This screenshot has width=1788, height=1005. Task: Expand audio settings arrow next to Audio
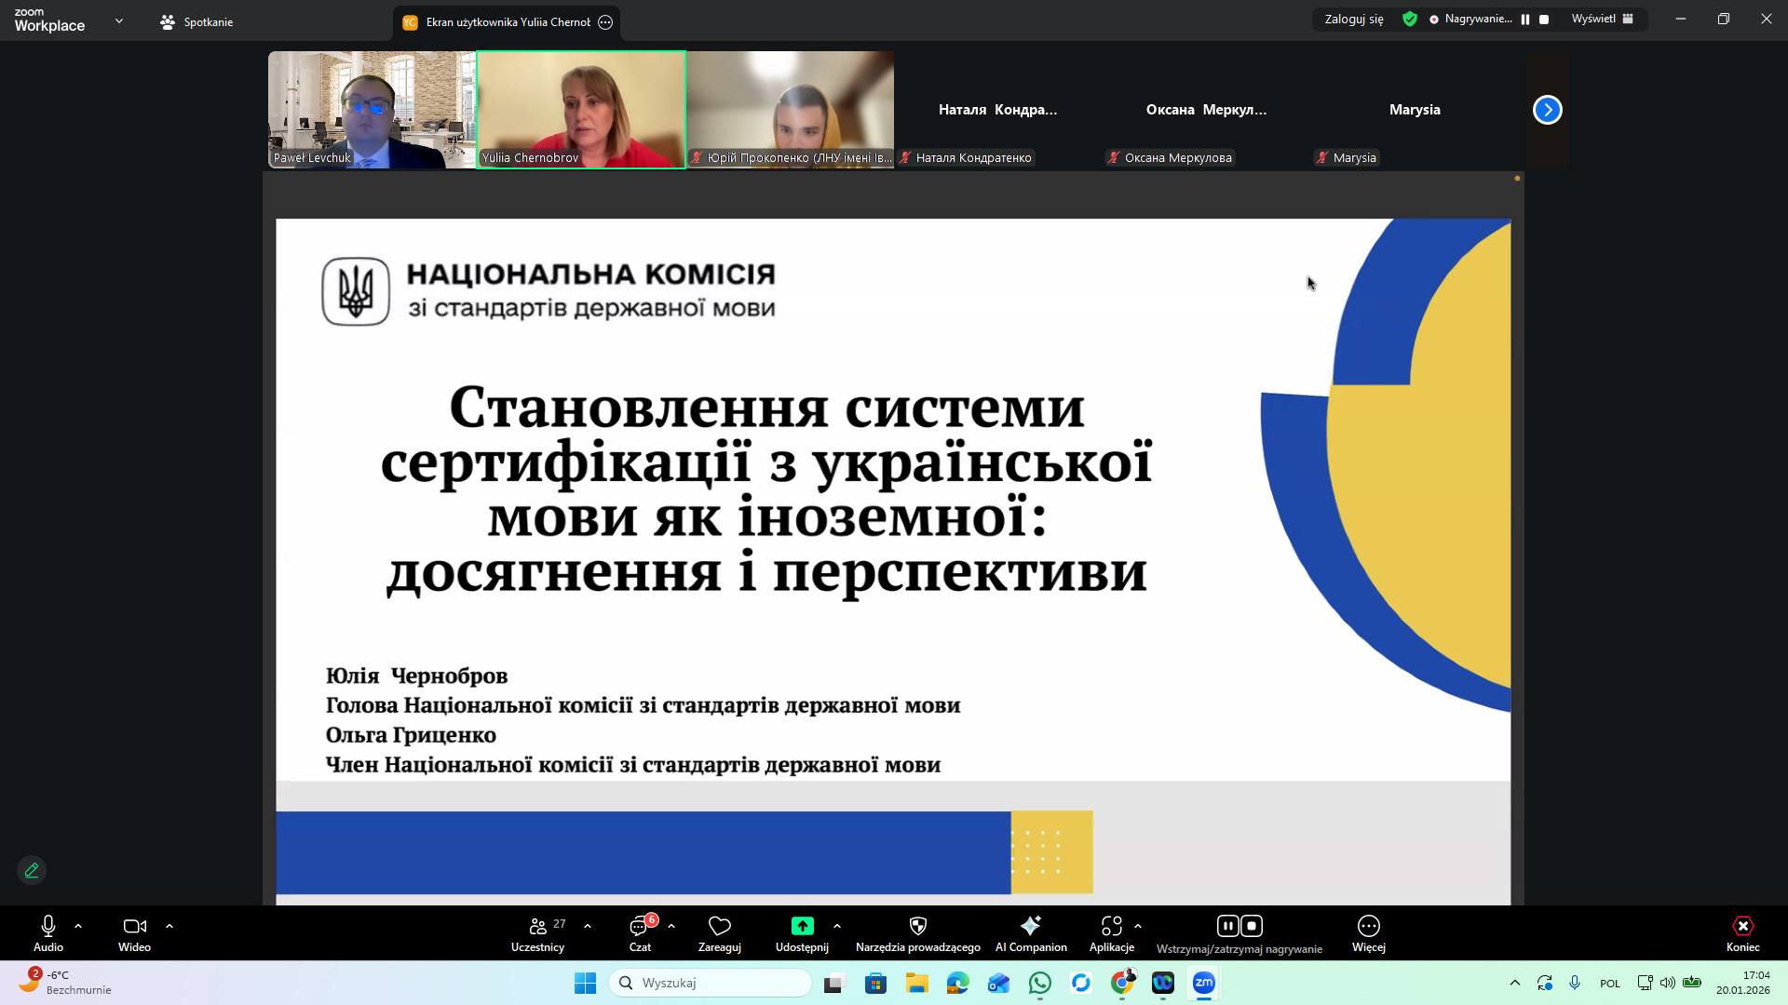point(78,926)
